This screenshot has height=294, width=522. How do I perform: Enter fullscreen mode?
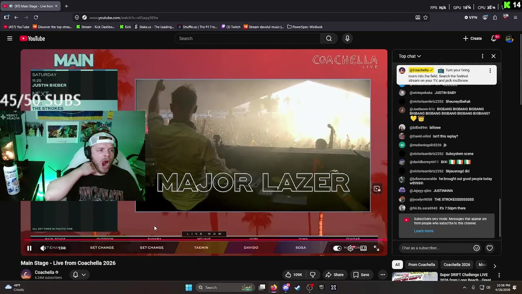tap(376, 248)
